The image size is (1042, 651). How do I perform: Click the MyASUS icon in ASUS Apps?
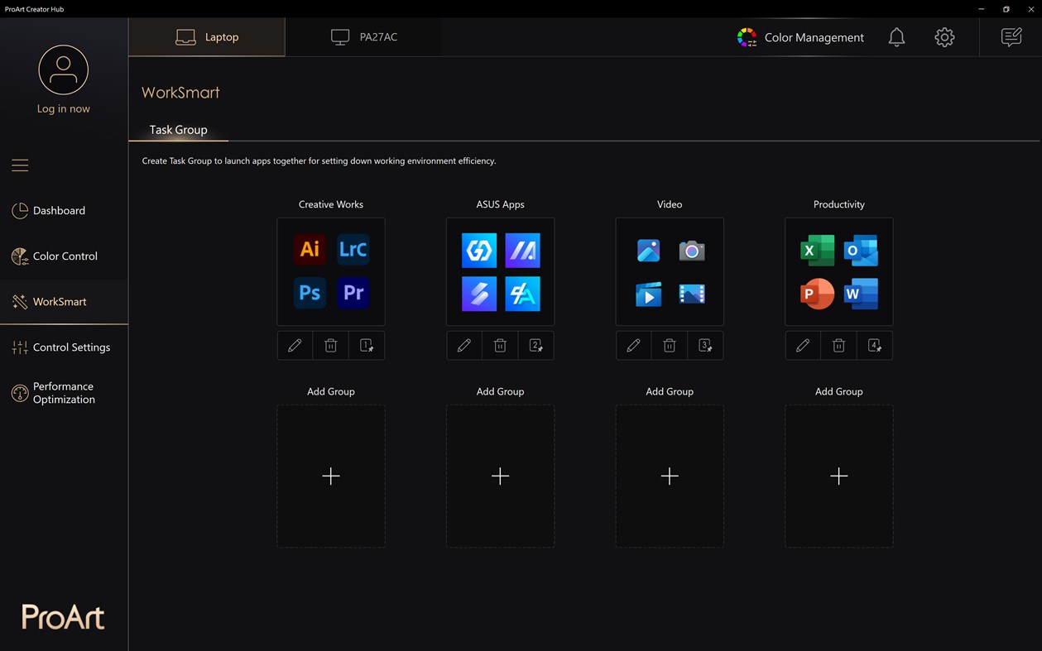coord(479,250)
